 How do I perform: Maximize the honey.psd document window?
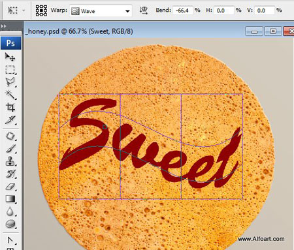pos(273,31)
